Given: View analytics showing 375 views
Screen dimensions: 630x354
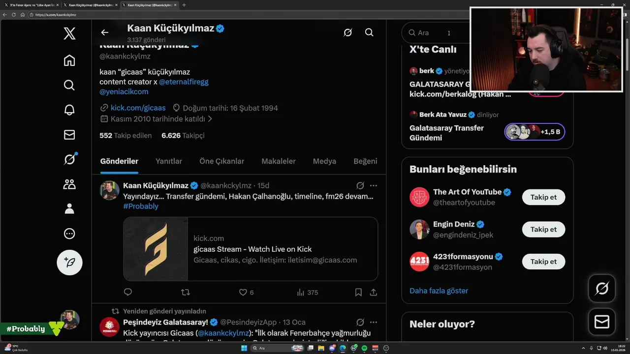Looking at the screenshot, I should 308,292.
